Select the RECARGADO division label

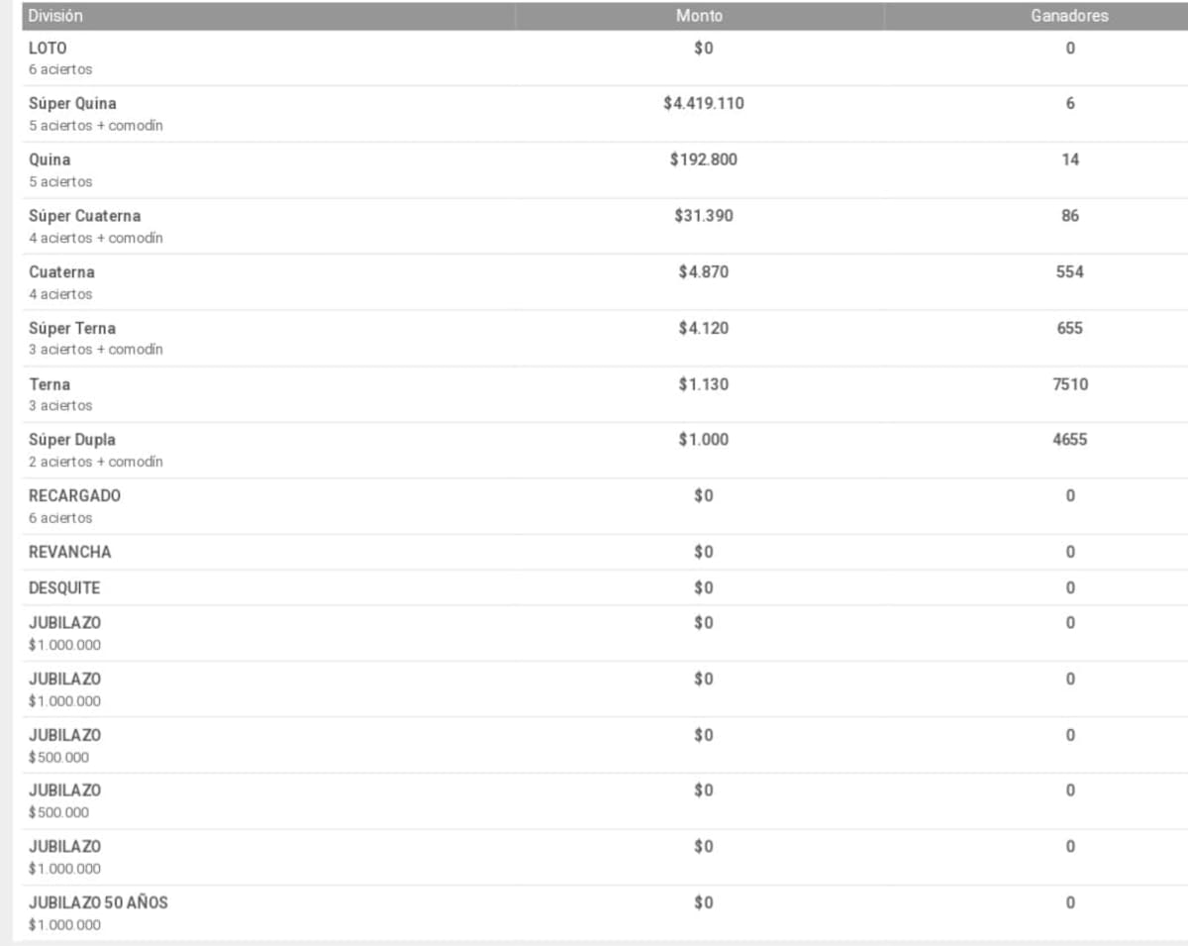[x=75, y=495]
